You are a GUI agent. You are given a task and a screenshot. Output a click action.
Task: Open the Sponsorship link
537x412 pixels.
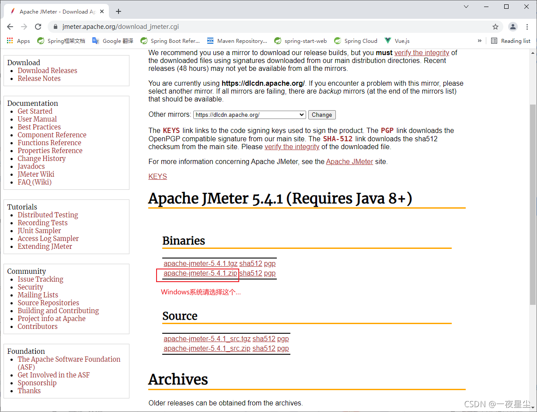[x=37, y=383]
